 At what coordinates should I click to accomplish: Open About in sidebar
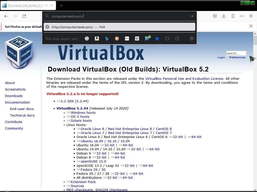point(10,83)
